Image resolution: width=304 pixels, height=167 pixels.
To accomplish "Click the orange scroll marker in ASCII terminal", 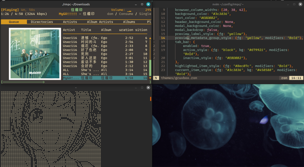I will tap(150, 99).
